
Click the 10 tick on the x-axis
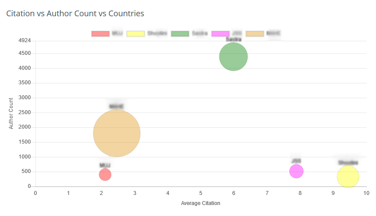click(x=366, y=192)
